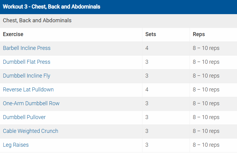
Task: Click the Dumbbell Flat Press exercise link
Action: coord(26,62)
